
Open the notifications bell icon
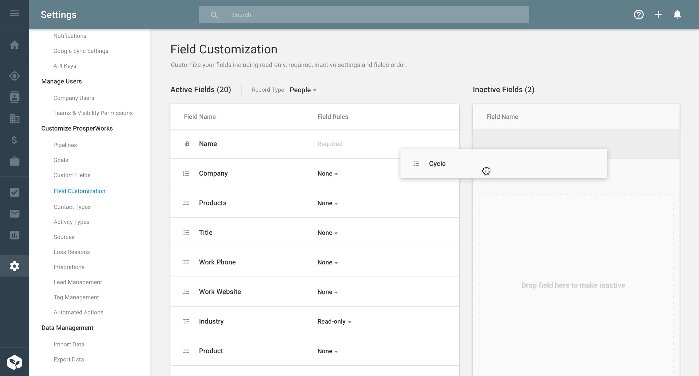[677, 15]
